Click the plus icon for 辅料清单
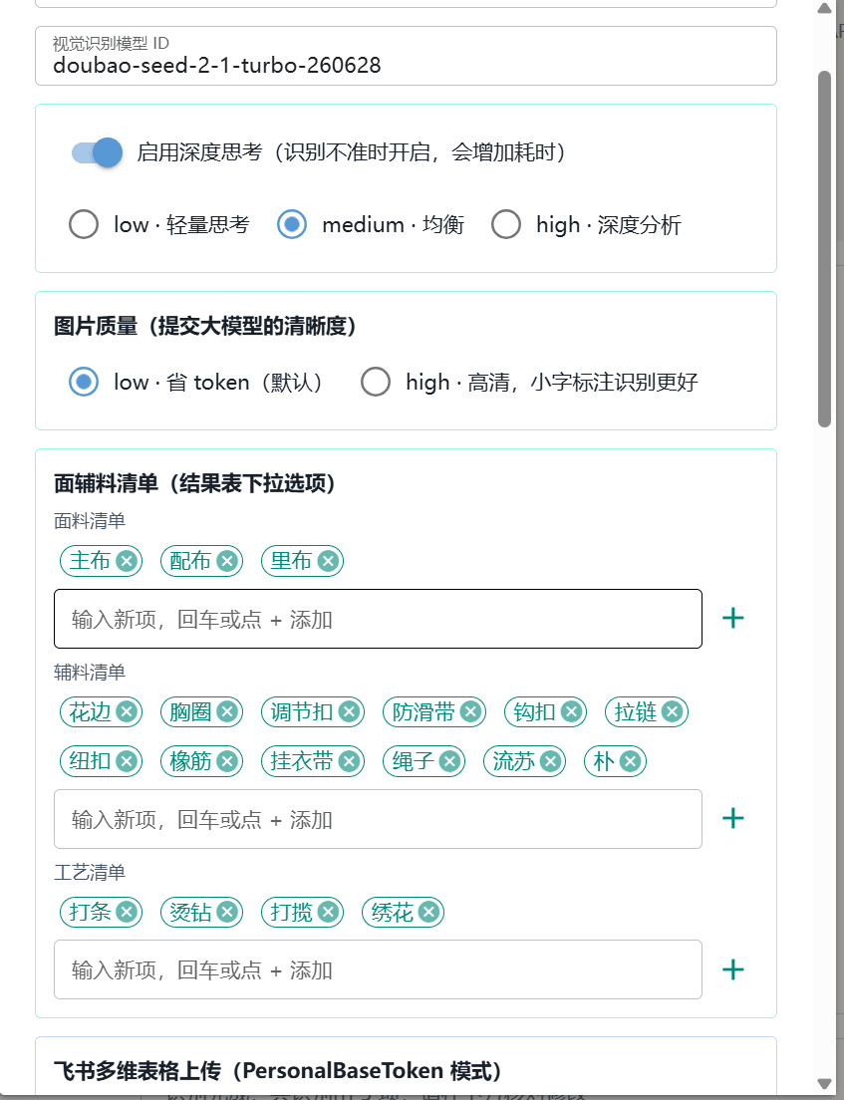 coord(733,818)
